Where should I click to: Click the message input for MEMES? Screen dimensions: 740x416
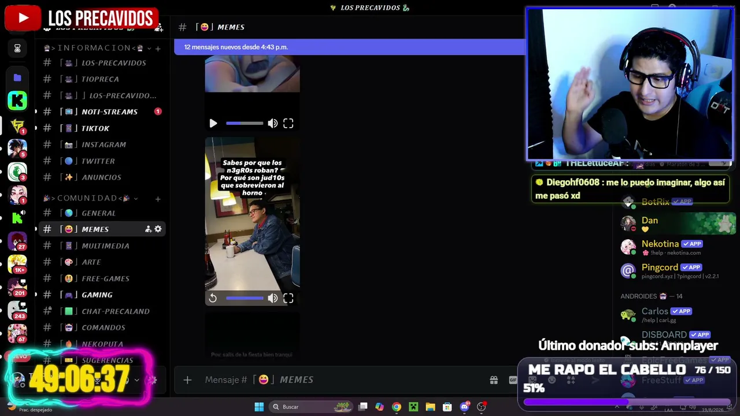pyautogui.click(x=341, y=380)
